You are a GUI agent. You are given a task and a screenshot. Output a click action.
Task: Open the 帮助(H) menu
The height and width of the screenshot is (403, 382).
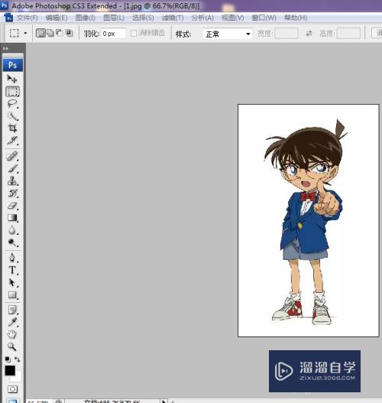coord(296,18)
